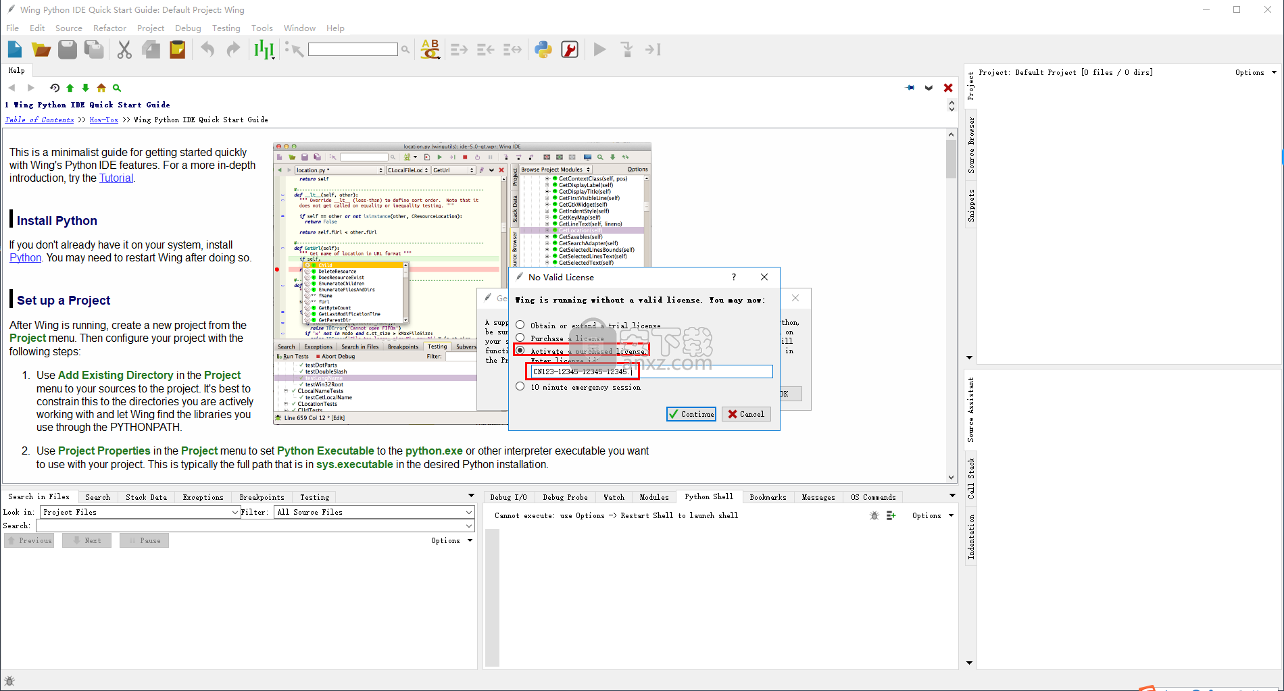The height and width of the screenshot is (691, 1284).
Task: Open Table of Contents breadcrumb link
Action: click(x=39, y=120)
